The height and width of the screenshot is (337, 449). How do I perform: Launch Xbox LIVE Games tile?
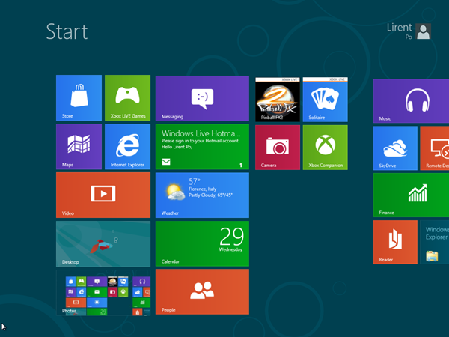[127, 97]
